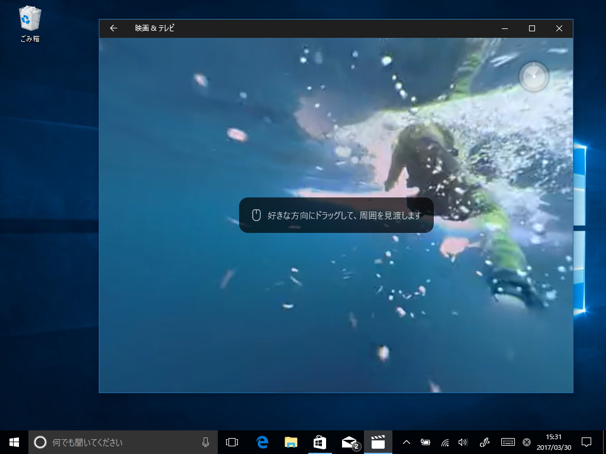This screenshot has width=606, height=454.
Task: Click the Cortana microphone icon
Action: click(x=205, y=442)
